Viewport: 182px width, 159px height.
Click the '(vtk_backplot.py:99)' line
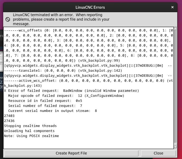click(x=62, y=61)
